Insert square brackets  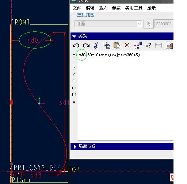[74, 95]
